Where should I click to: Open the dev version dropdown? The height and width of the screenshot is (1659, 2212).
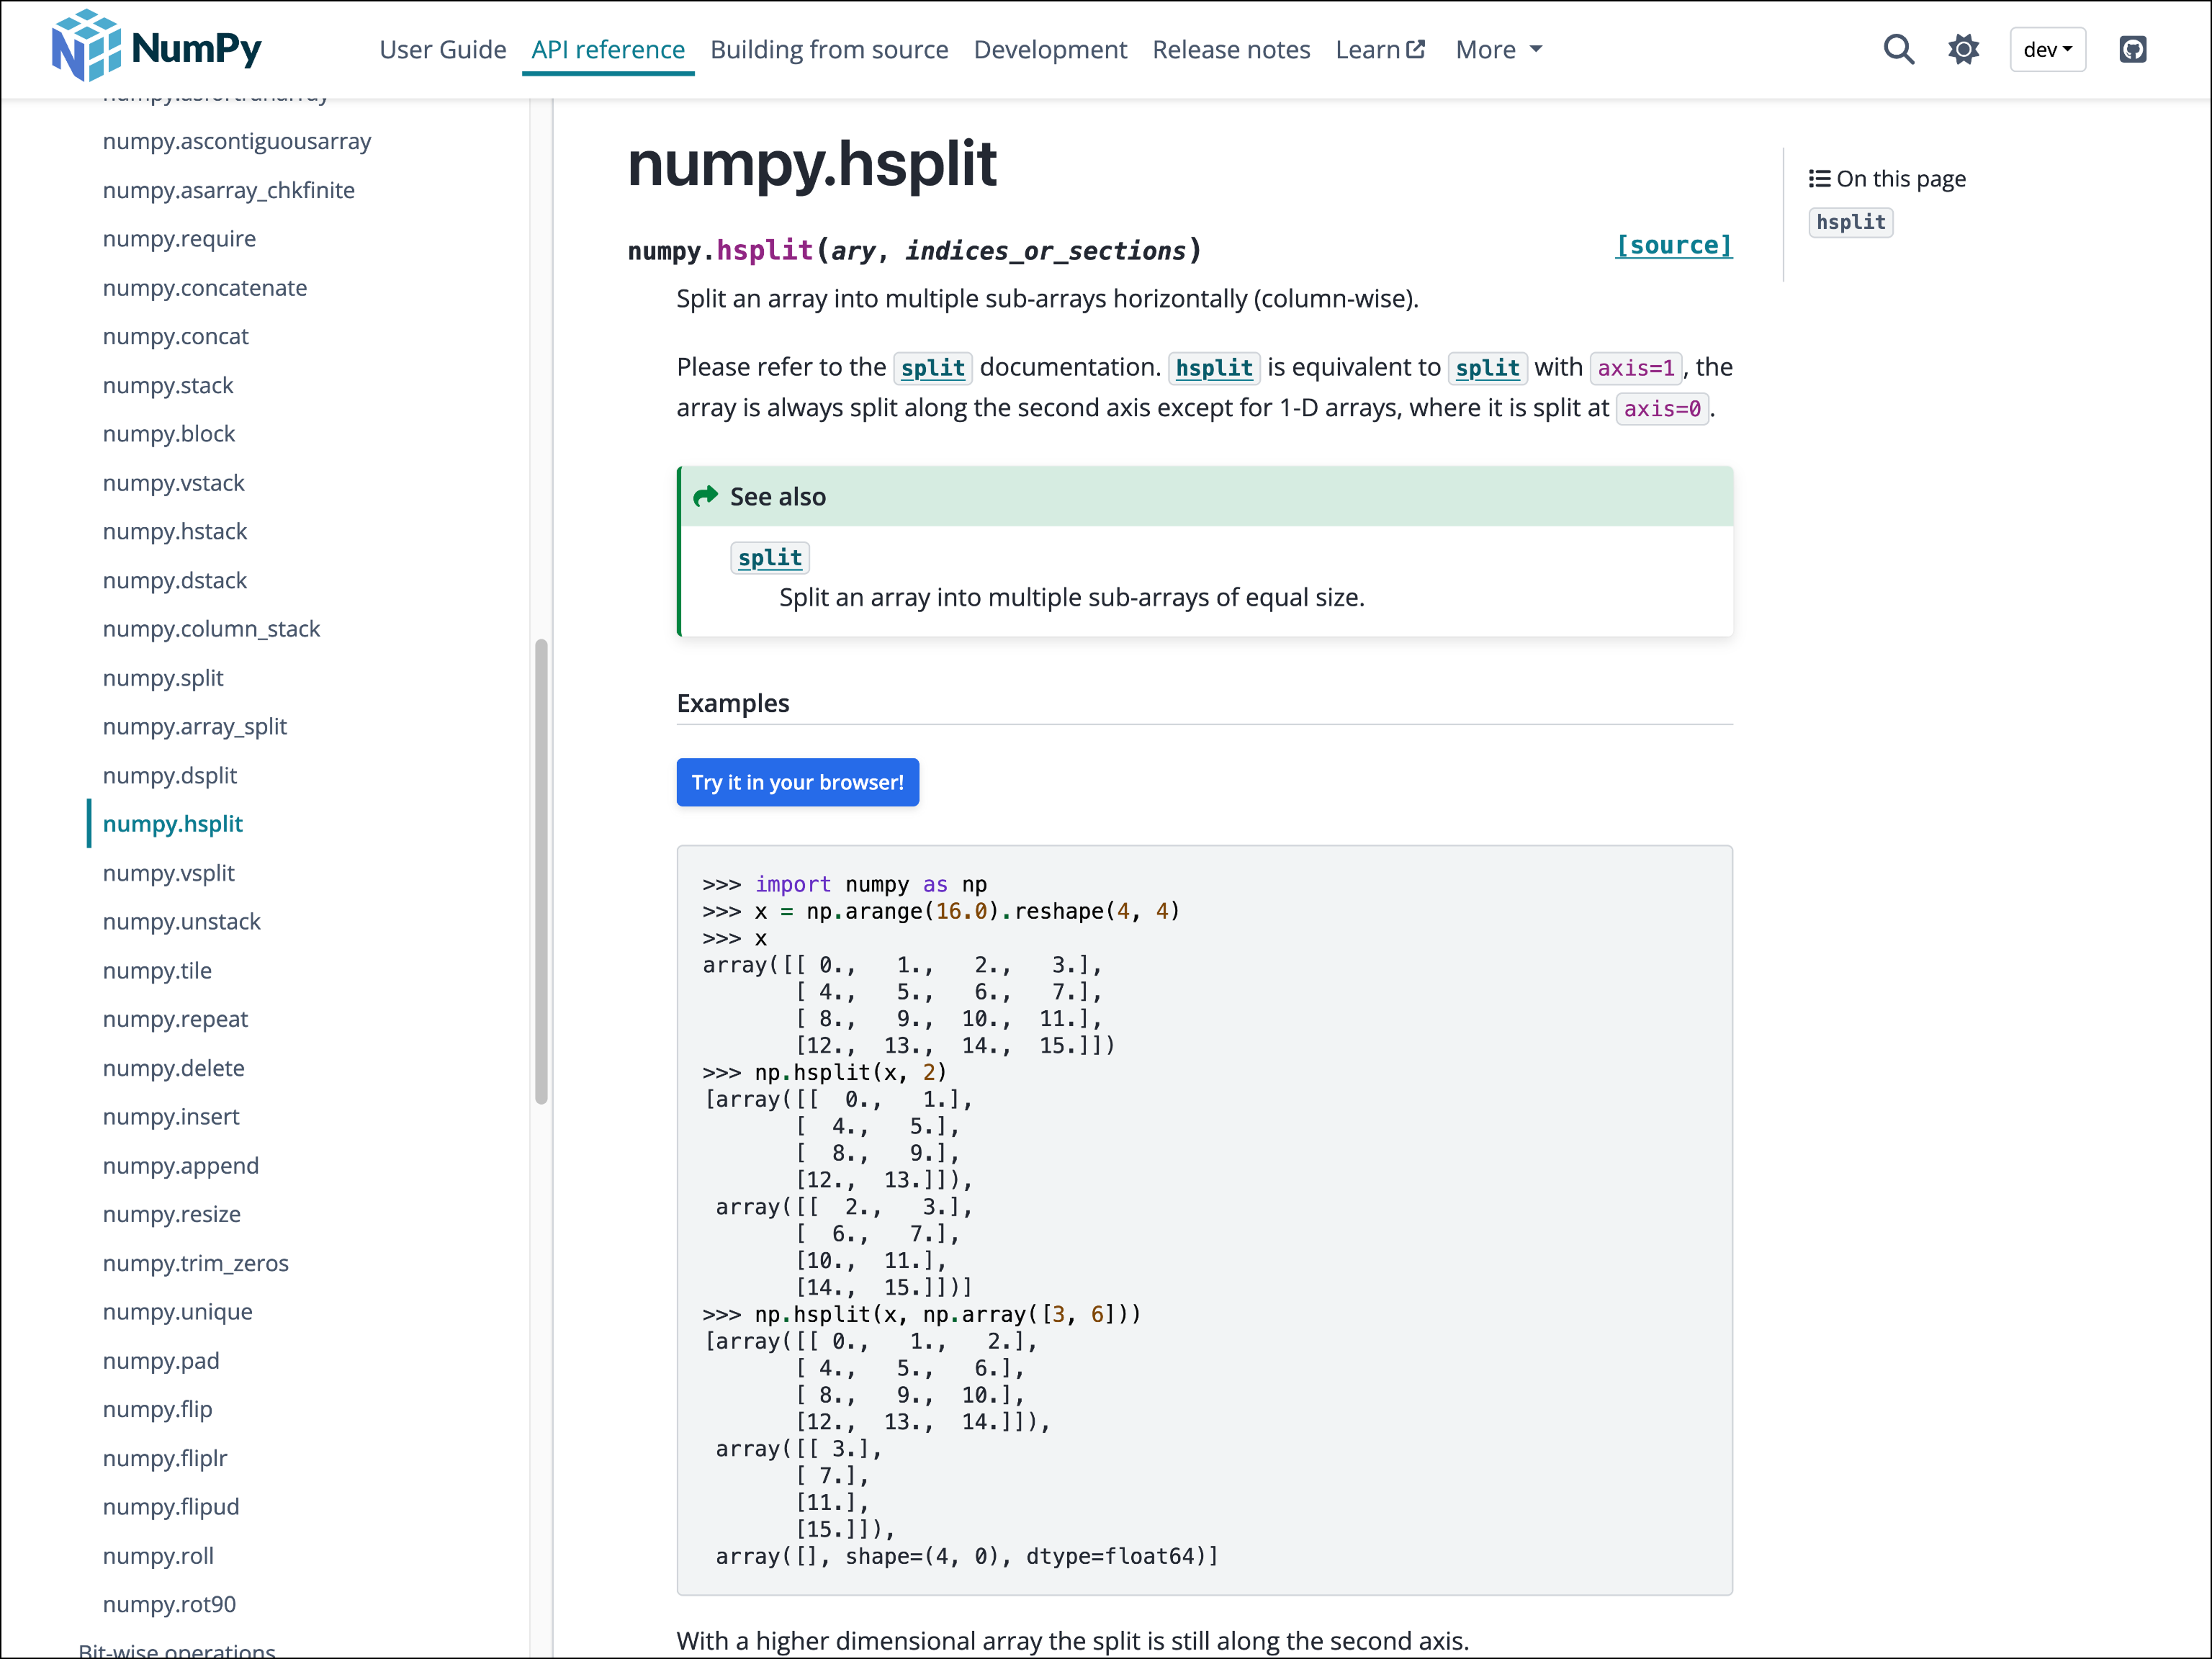(x=2047, y=49)
